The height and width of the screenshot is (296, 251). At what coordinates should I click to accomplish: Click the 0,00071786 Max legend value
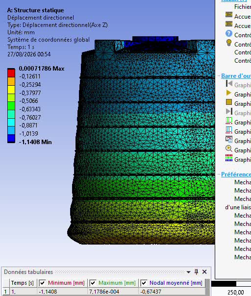pyautogui.click(x=42, y=69)
